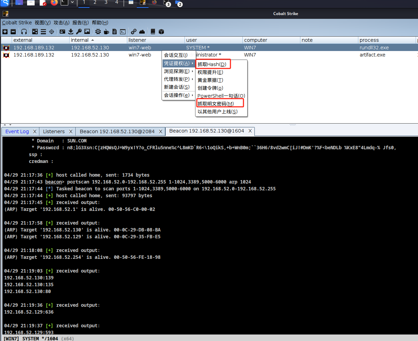
Task: Open the dropdown chevron next to panel terminal
Action: coord(72,3)
